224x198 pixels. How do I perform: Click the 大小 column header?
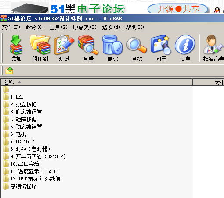(x=209, y=82)
